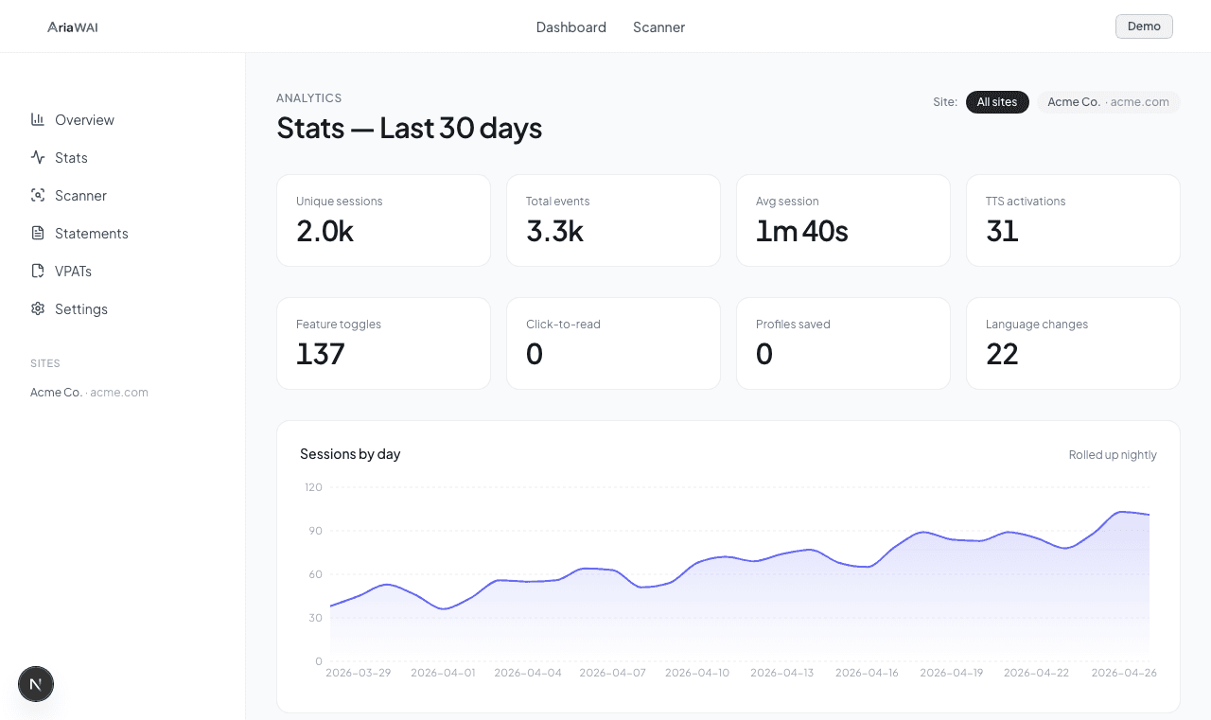This screenshot has width=1211, height=720.
Task: Open the Unique sessions stat card
Action: (x=383, y=220)
